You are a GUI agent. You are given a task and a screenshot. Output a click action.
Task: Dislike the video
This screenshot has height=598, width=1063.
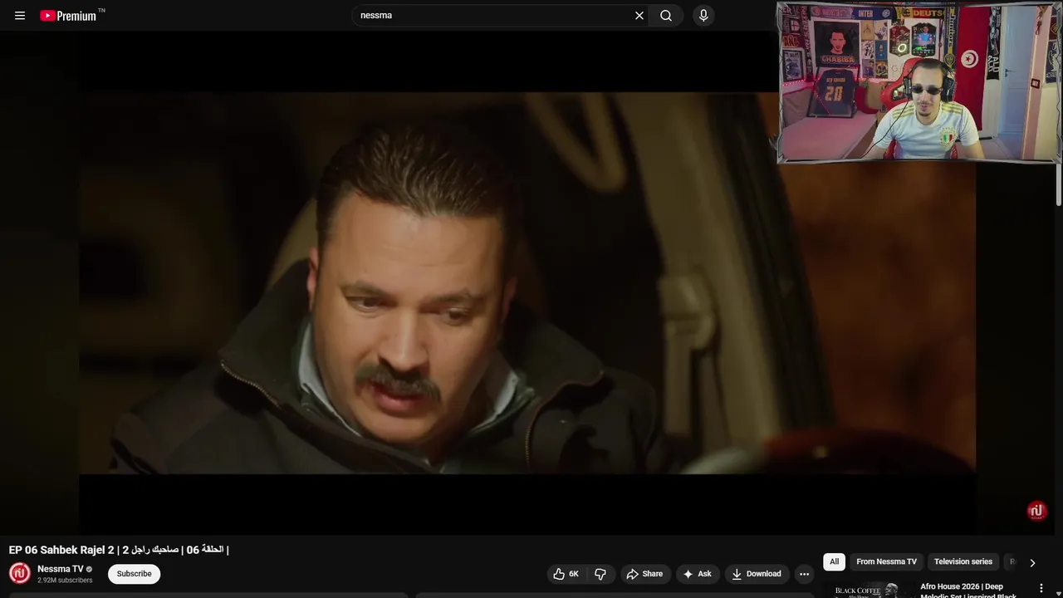(600, 574)
